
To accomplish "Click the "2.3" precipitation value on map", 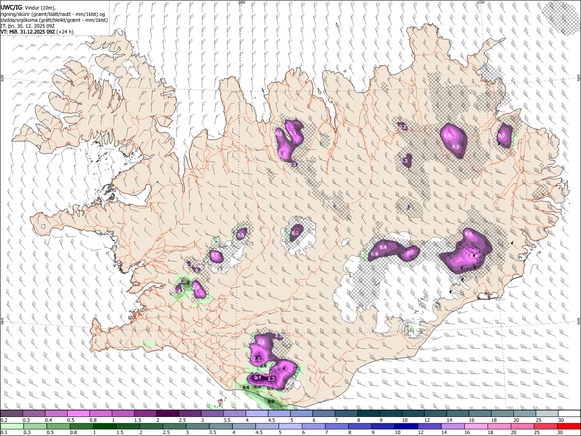I will [x=271, y=378].
